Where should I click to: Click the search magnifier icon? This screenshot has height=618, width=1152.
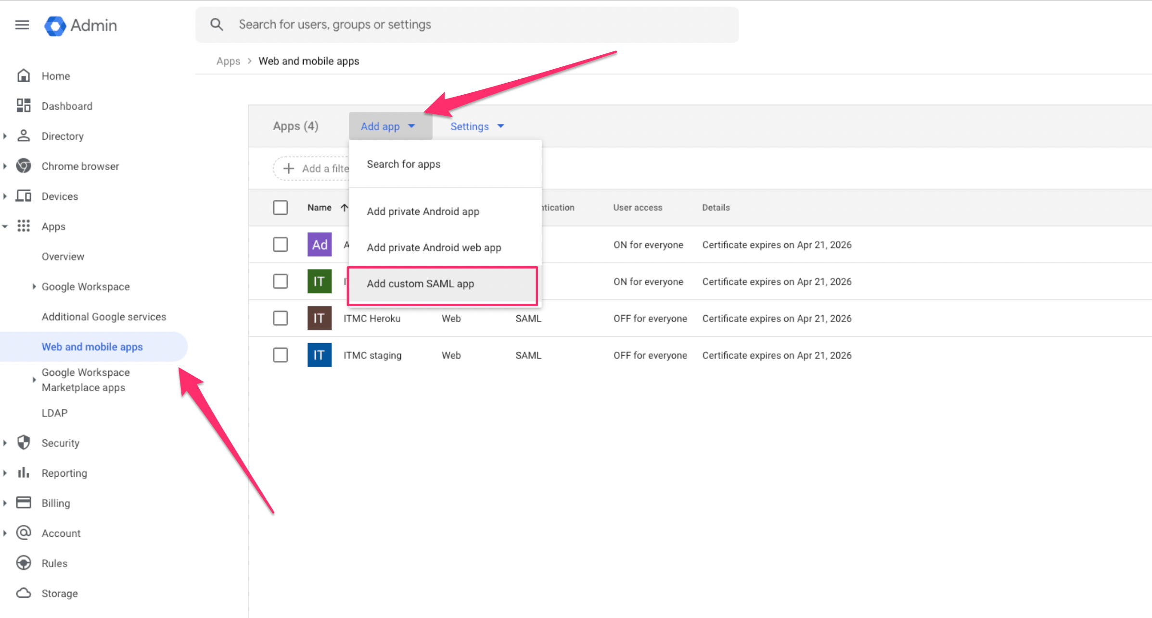point(217,25)
